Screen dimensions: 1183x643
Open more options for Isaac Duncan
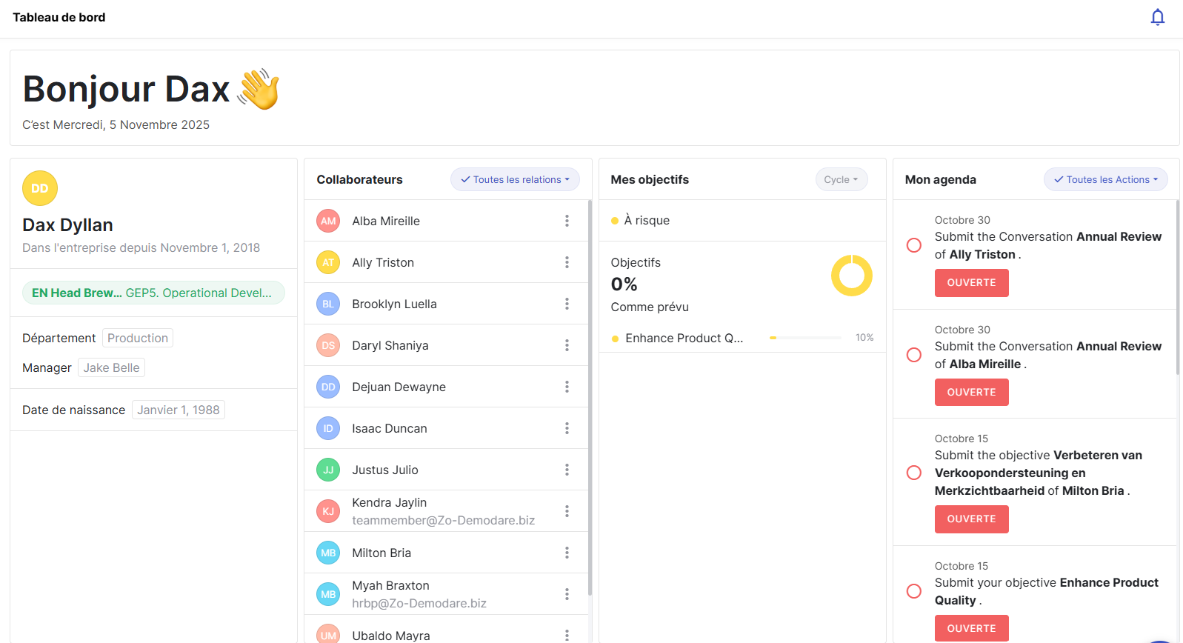pyautogui.click(x=567, y=428)
